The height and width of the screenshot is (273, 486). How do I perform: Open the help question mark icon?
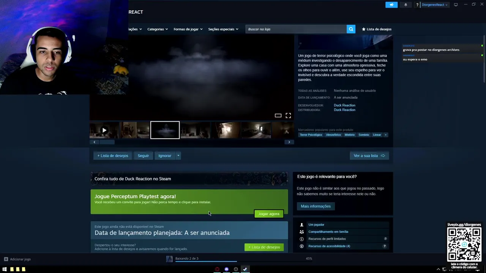click(417, 5)
